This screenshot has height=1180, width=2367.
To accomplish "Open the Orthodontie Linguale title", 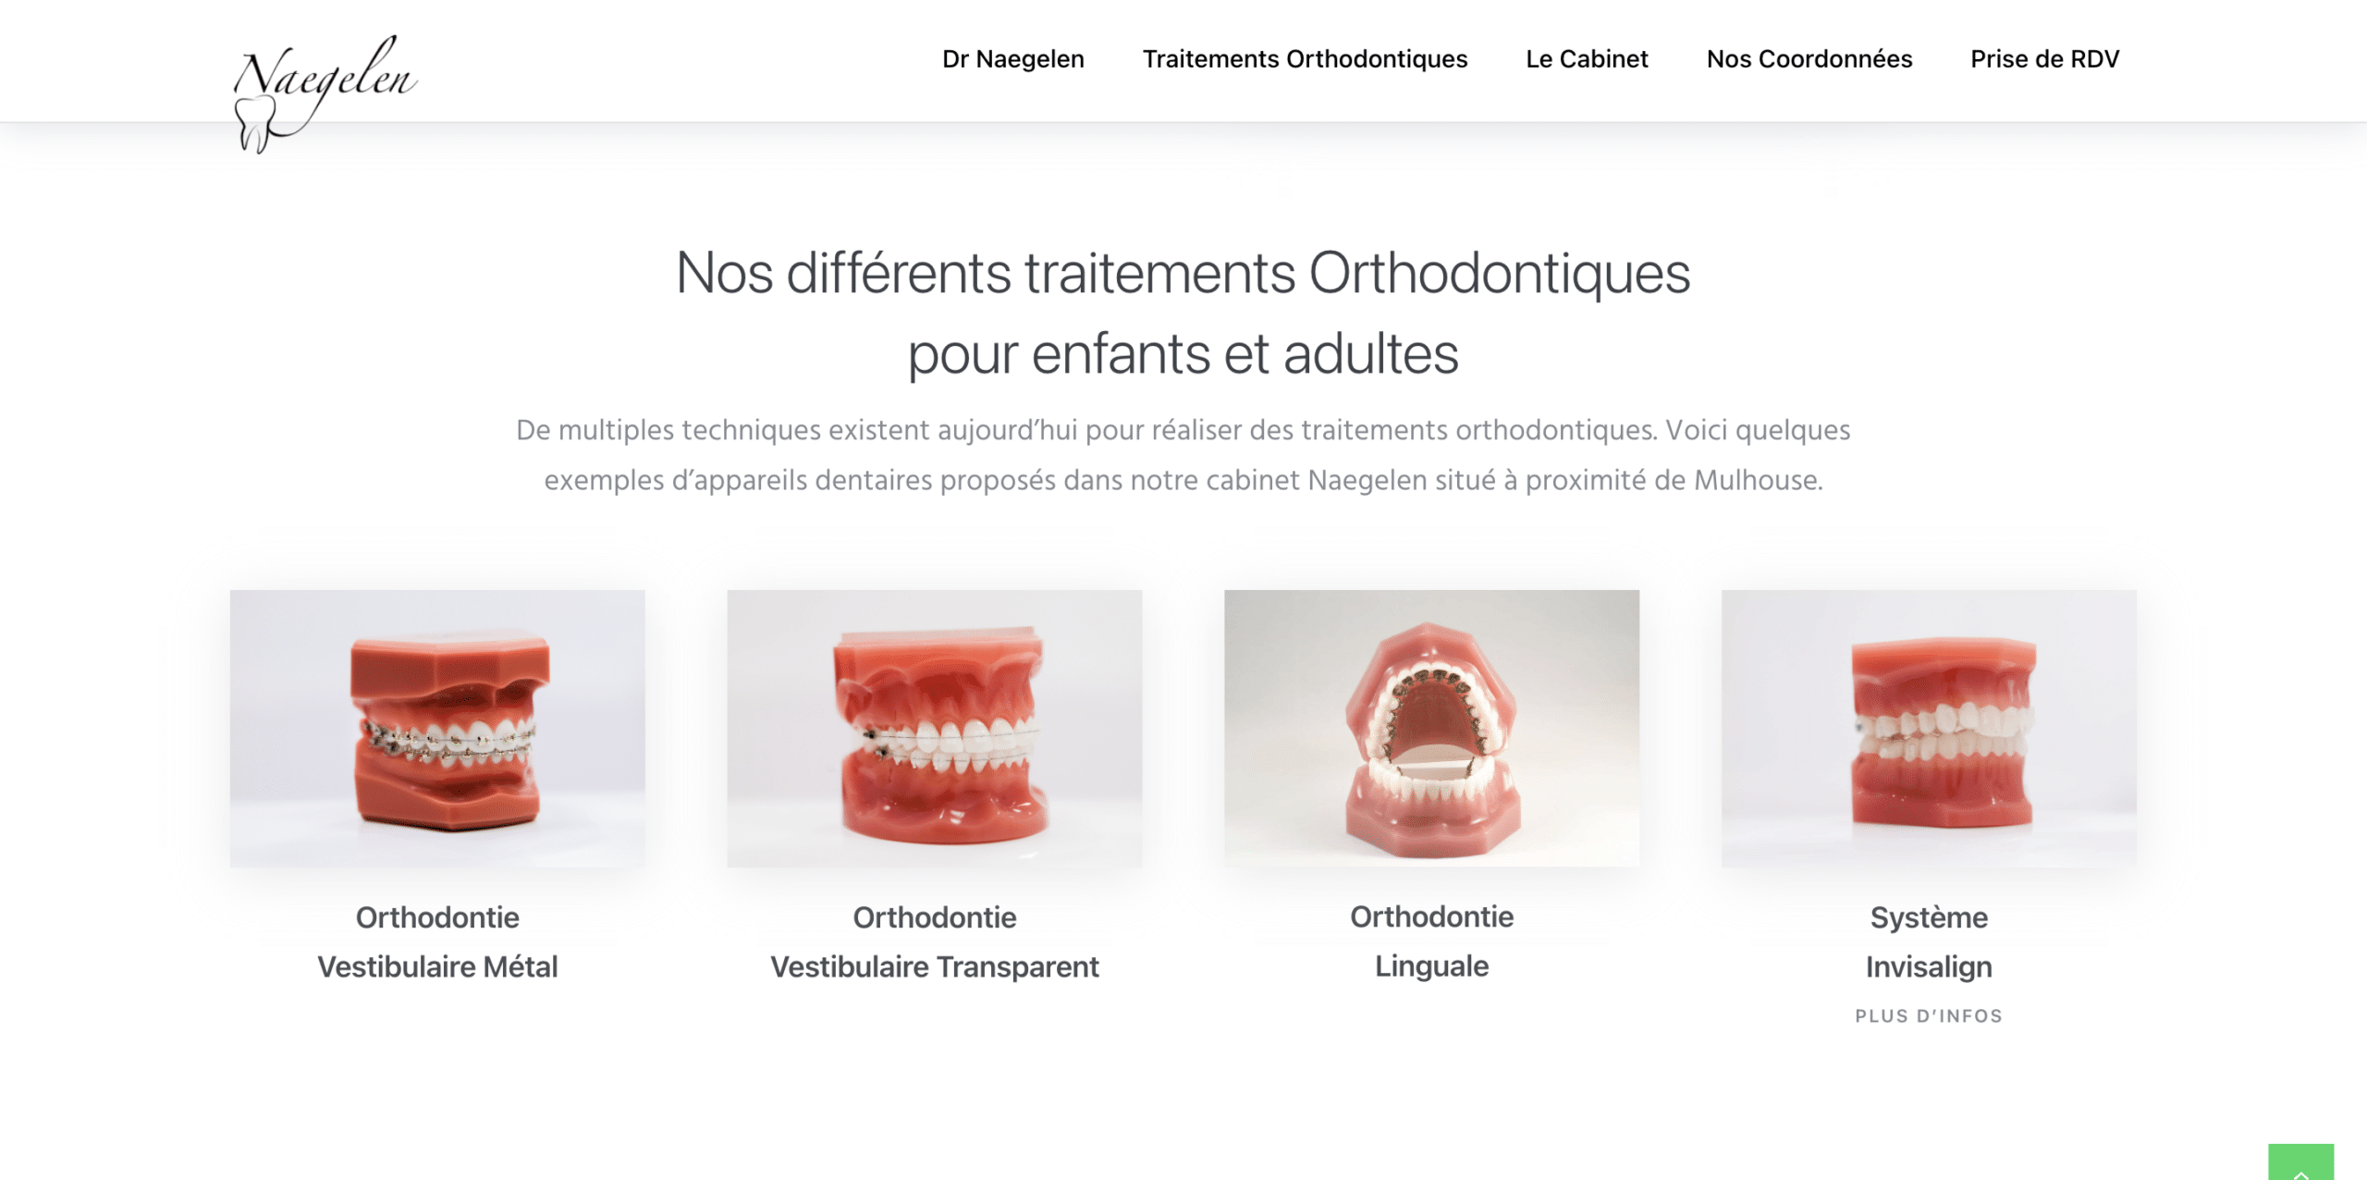I will pos(1431,941).
